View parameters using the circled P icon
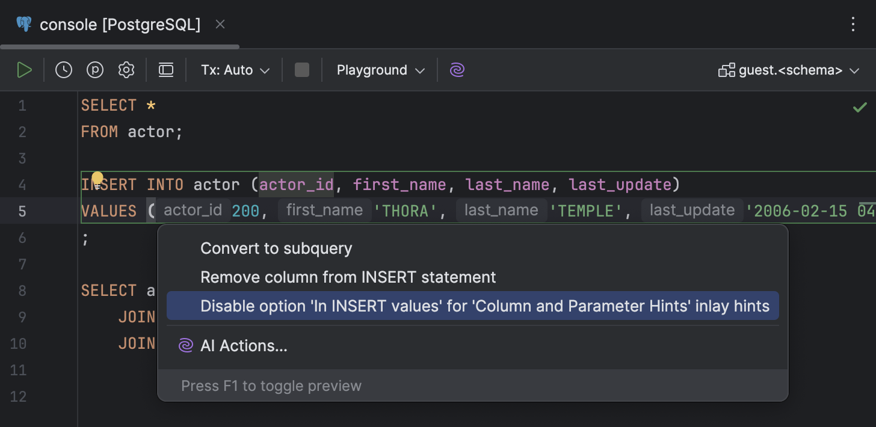The image size is (876, 427). (94, 69)
